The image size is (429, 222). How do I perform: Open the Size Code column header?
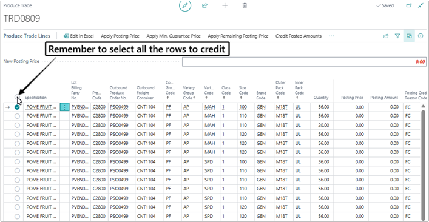pyautogui.click(x=243, y=93)
